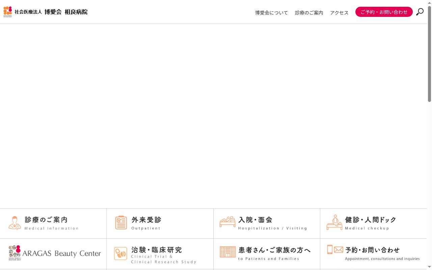Open the search magnifier icon
Viewport: 432px width, 270px height.
pyautogui.click(x=420, y=12)
